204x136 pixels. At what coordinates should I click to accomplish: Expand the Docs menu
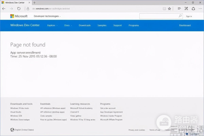point(68,26)
